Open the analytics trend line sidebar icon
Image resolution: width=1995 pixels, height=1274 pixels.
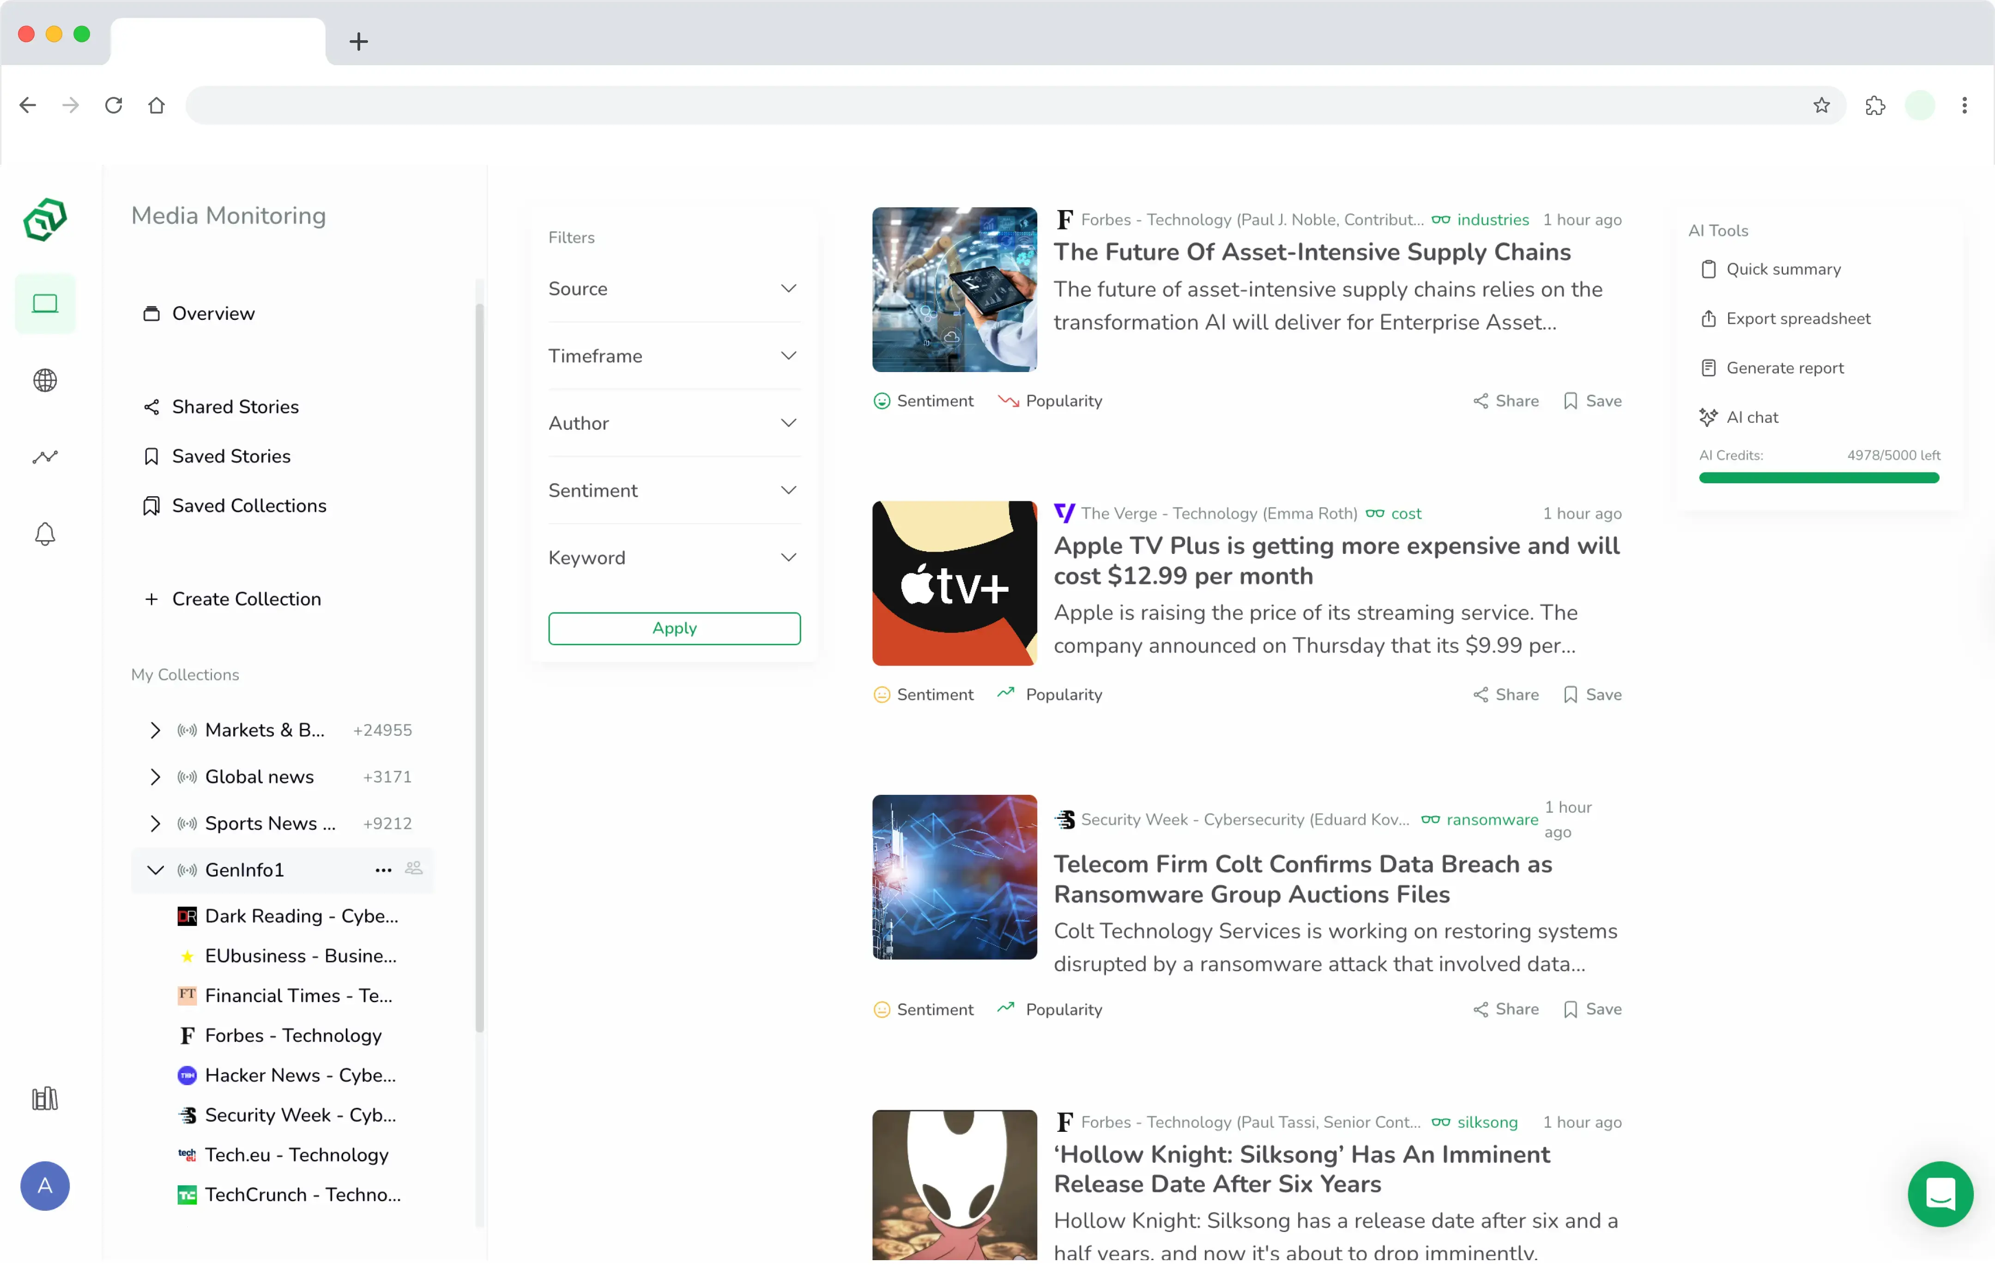(x=45, y=457)
